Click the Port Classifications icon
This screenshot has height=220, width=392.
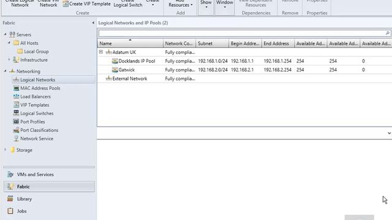click(x=16, y=130)
